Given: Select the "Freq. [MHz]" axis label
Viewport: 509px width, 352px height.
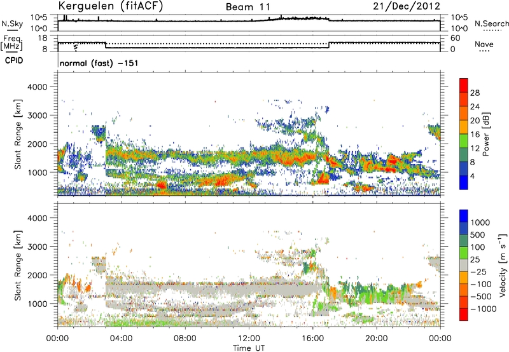Looking at the screenshot, I should pos(12,43).
